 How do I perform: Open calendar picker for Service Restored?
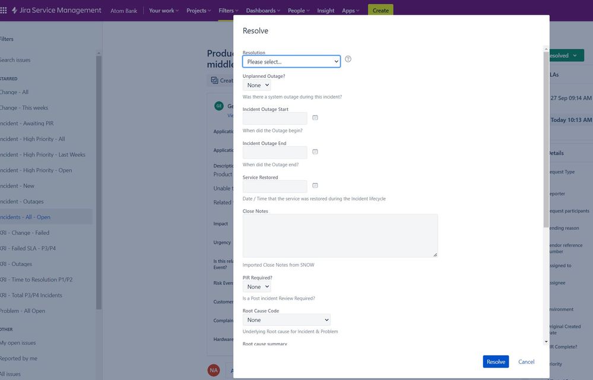coord(315,185)
